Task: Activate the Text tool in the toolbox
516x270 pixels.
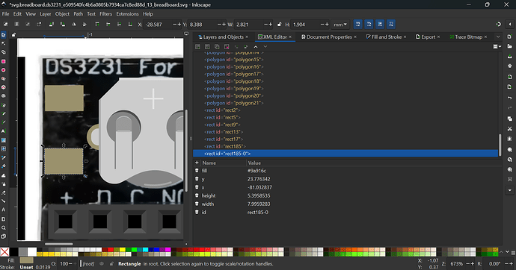Action: [x=4, y=131]
